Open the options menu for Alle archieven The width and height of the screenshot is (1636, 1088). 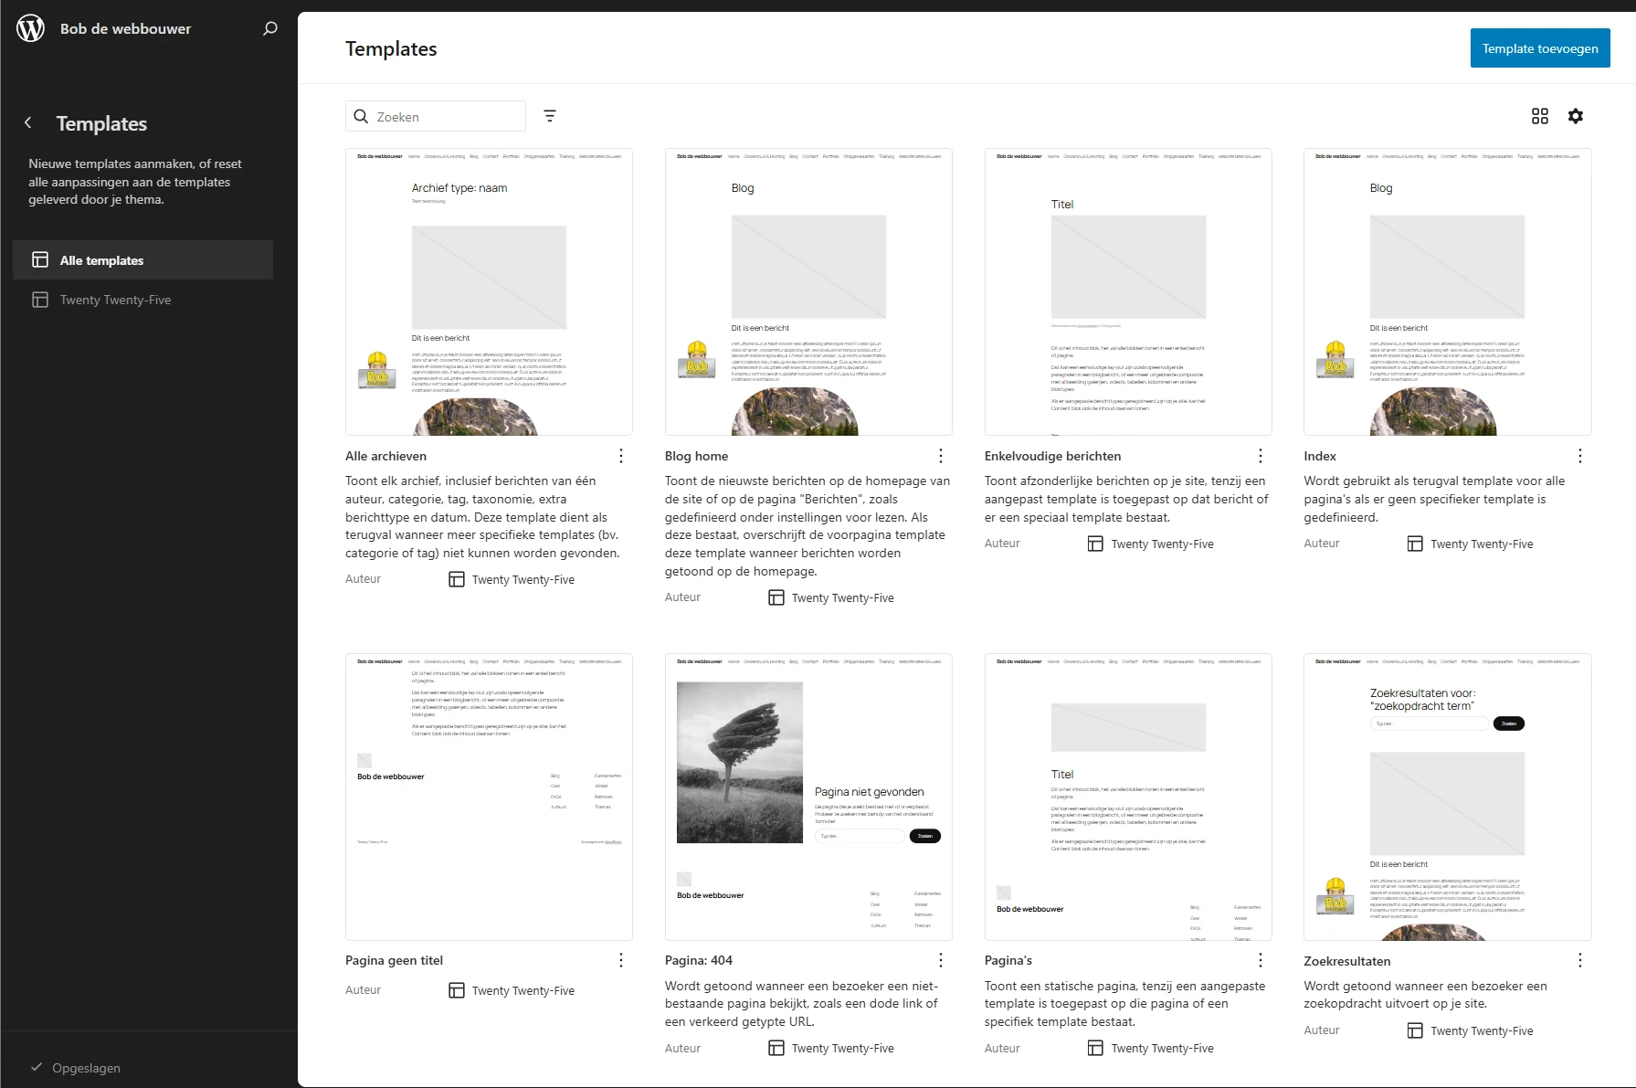point(621,455)
